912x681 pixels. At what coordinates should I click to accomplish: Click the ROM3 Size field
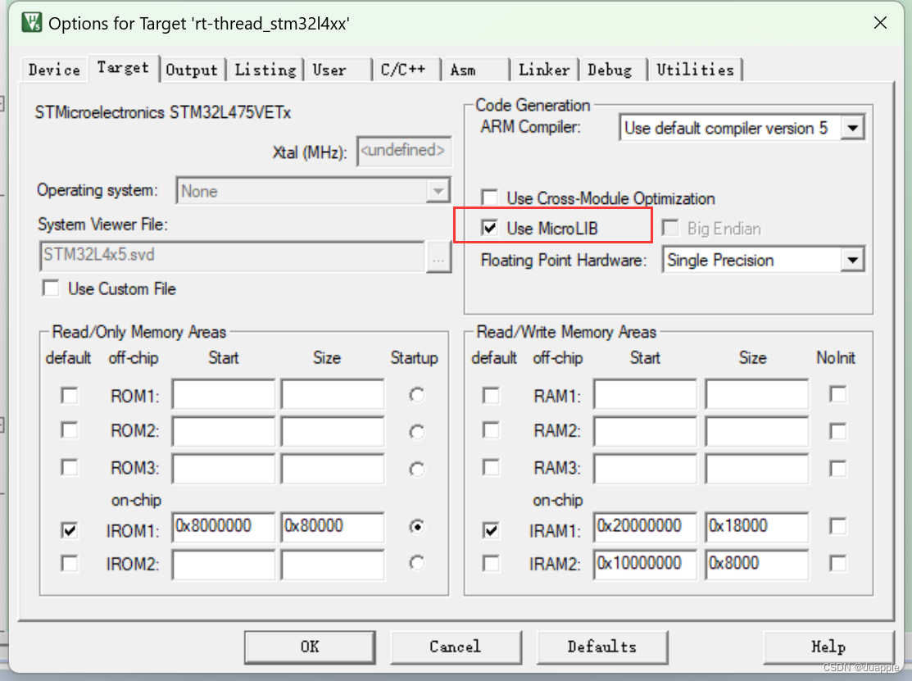tap(333, 469)
